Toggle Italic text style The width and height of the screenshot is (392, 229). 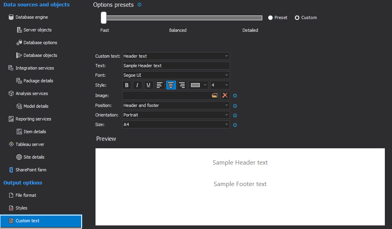coord(138,85)
